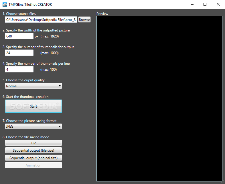The image size is (225, 184).
Task: Choose Sequential output (tile size)
Action: point(33,150)
